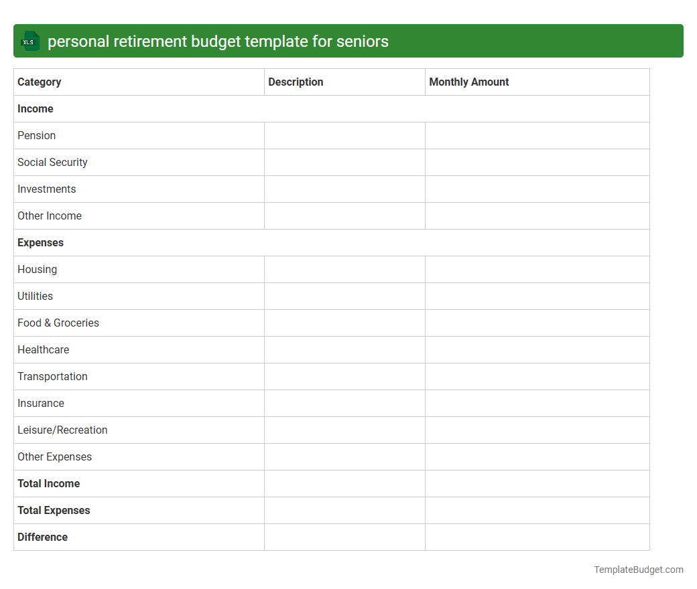Click the Healthcare monthly amount cell

point(536,349)
